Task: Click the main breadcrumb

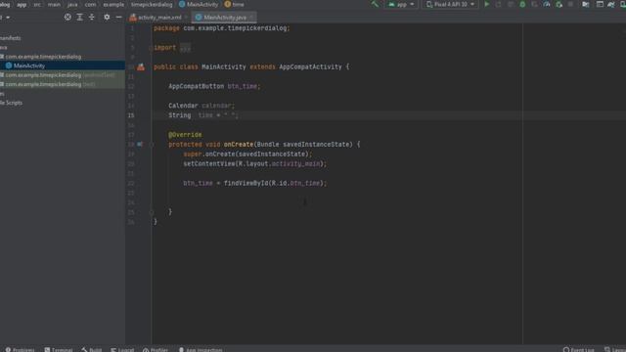Action: (54, 4)
